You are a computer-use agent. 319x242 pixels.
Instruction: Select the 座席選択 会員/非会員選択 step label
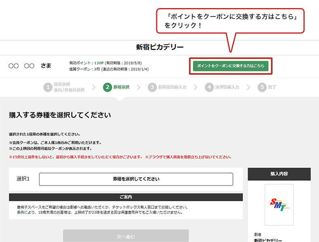point(69,87)
